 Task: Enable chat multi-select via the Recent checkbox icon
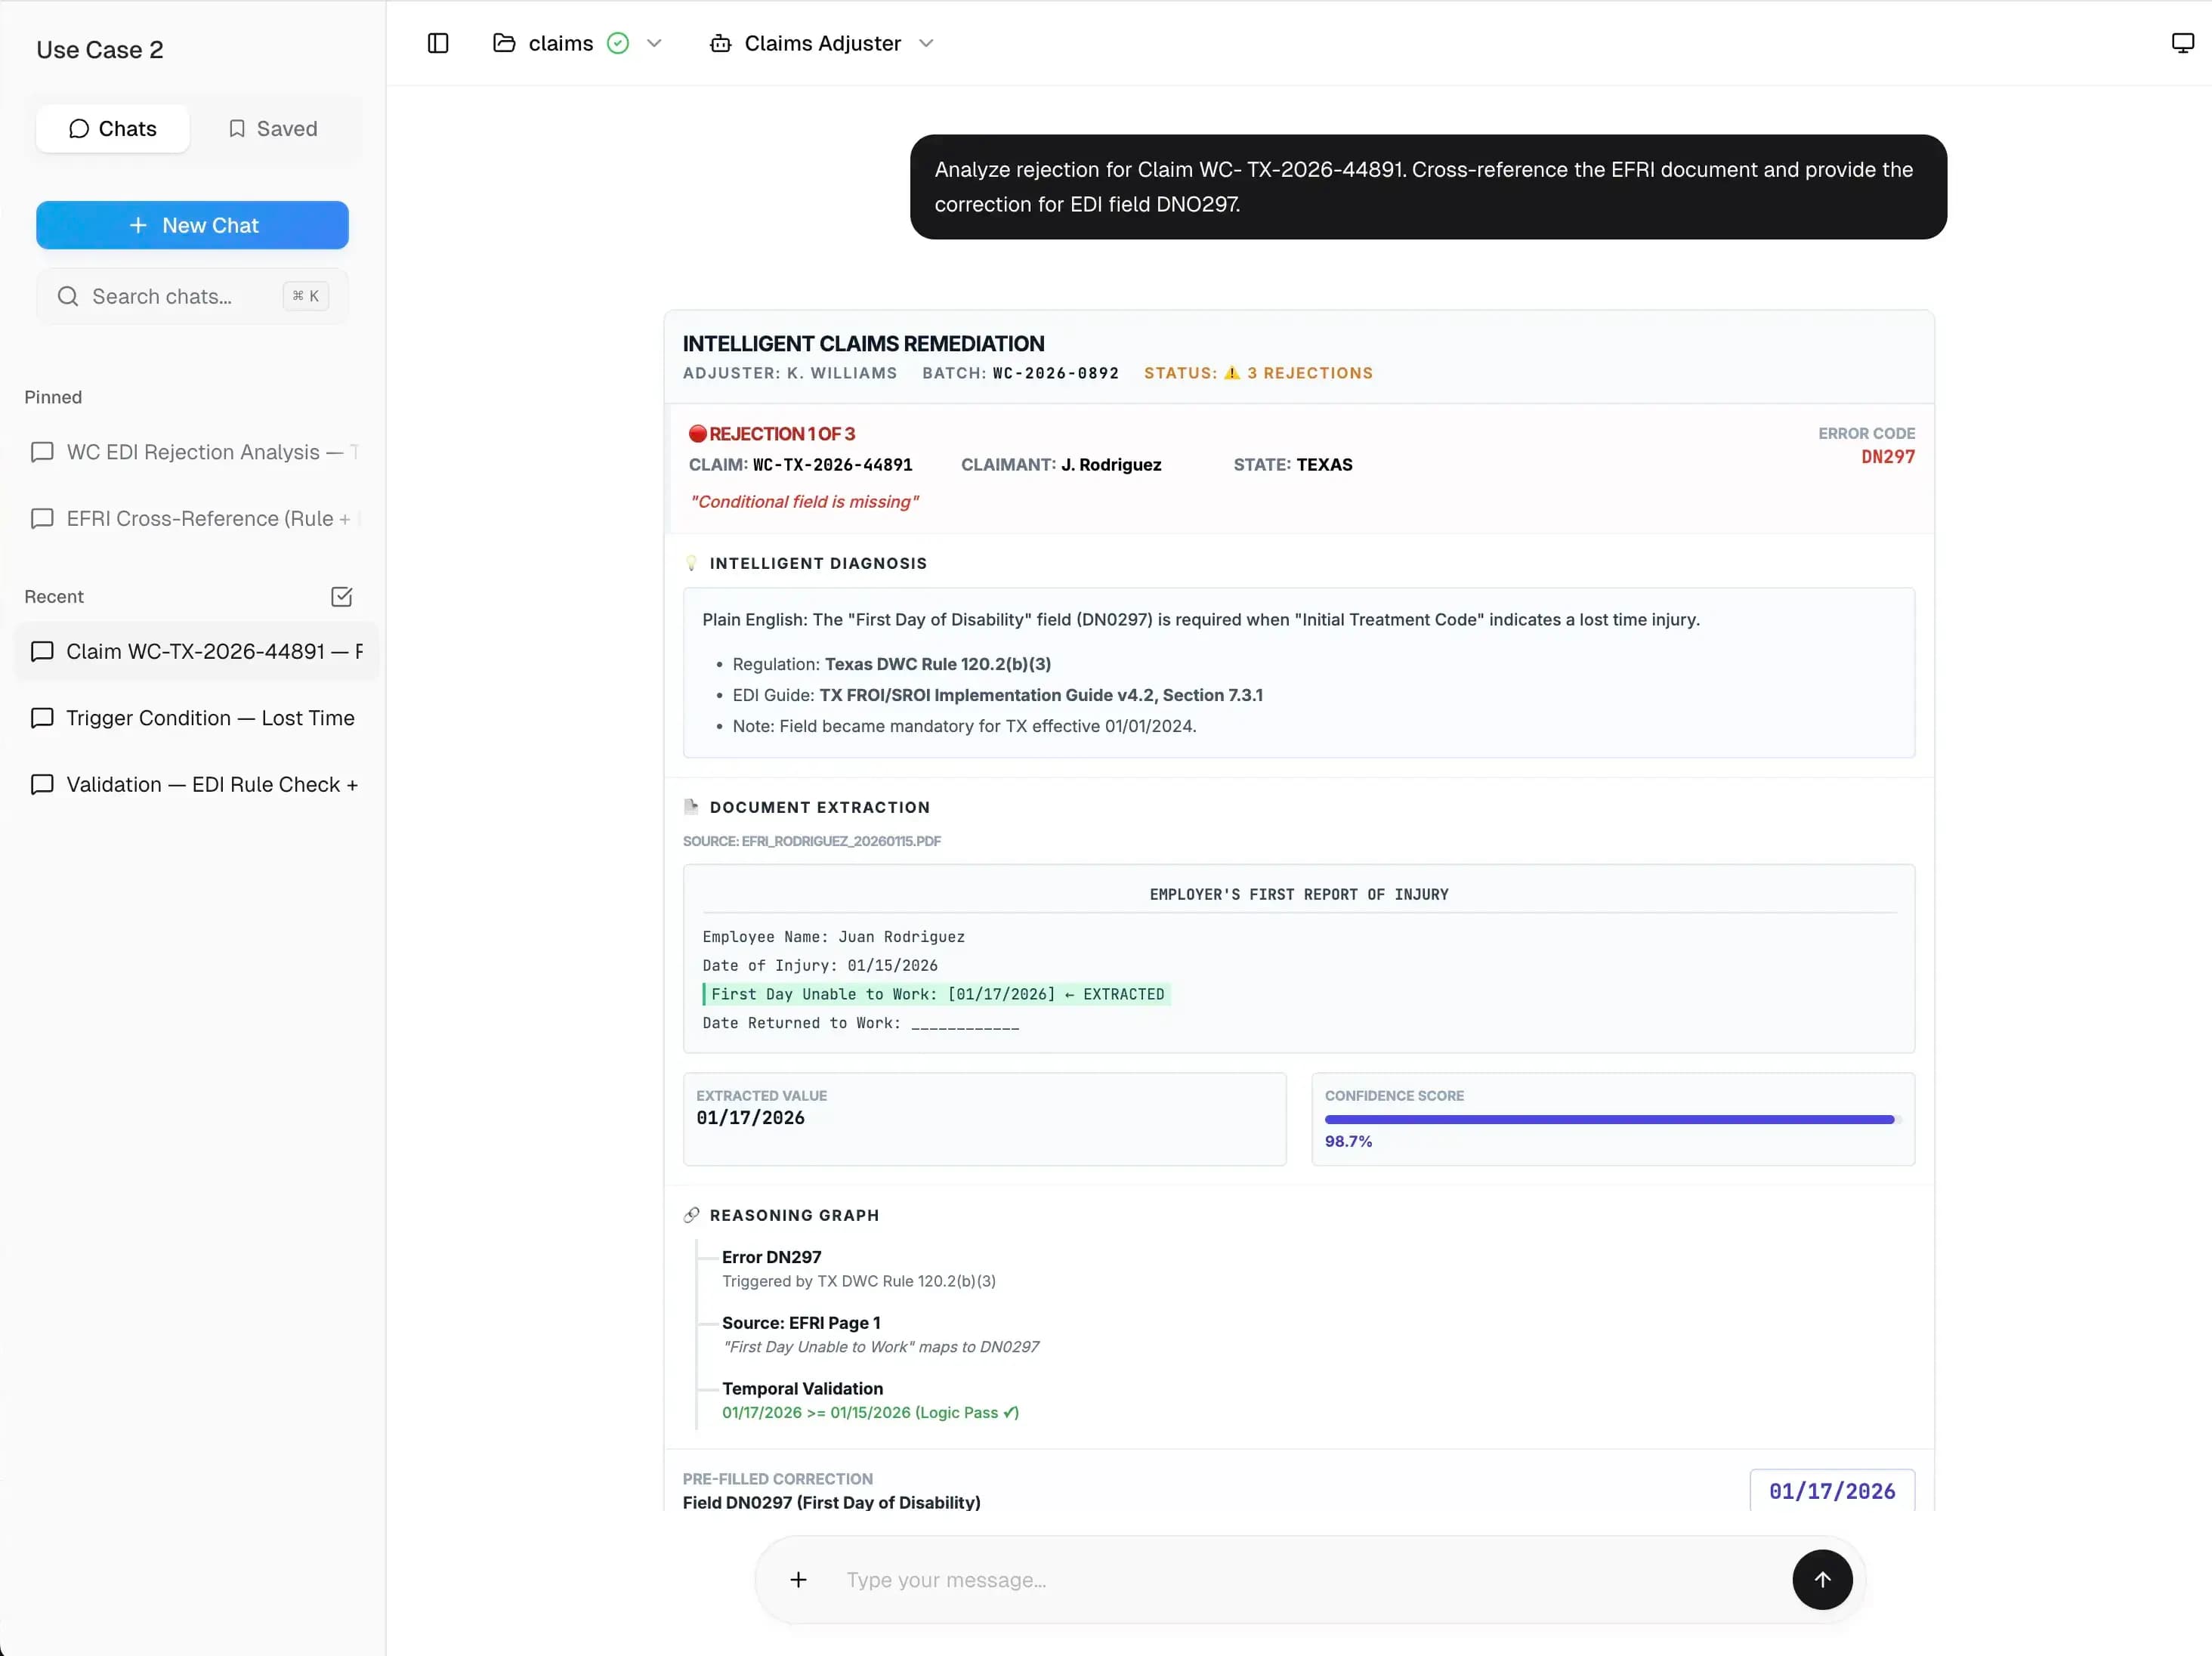coord(342,596)
